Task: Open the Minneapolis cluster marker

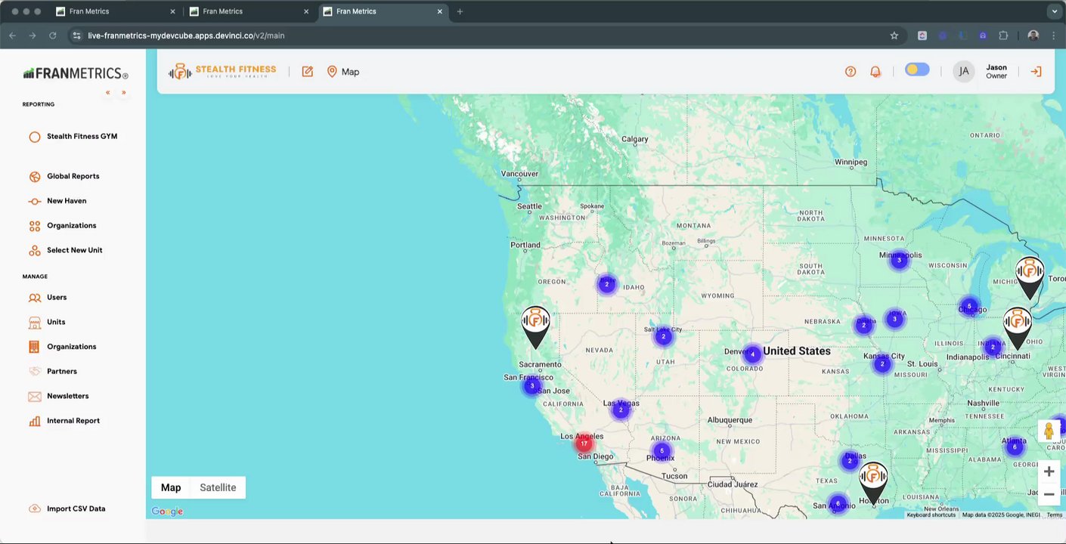Action: pyautogui.click(x=899, y=261)
